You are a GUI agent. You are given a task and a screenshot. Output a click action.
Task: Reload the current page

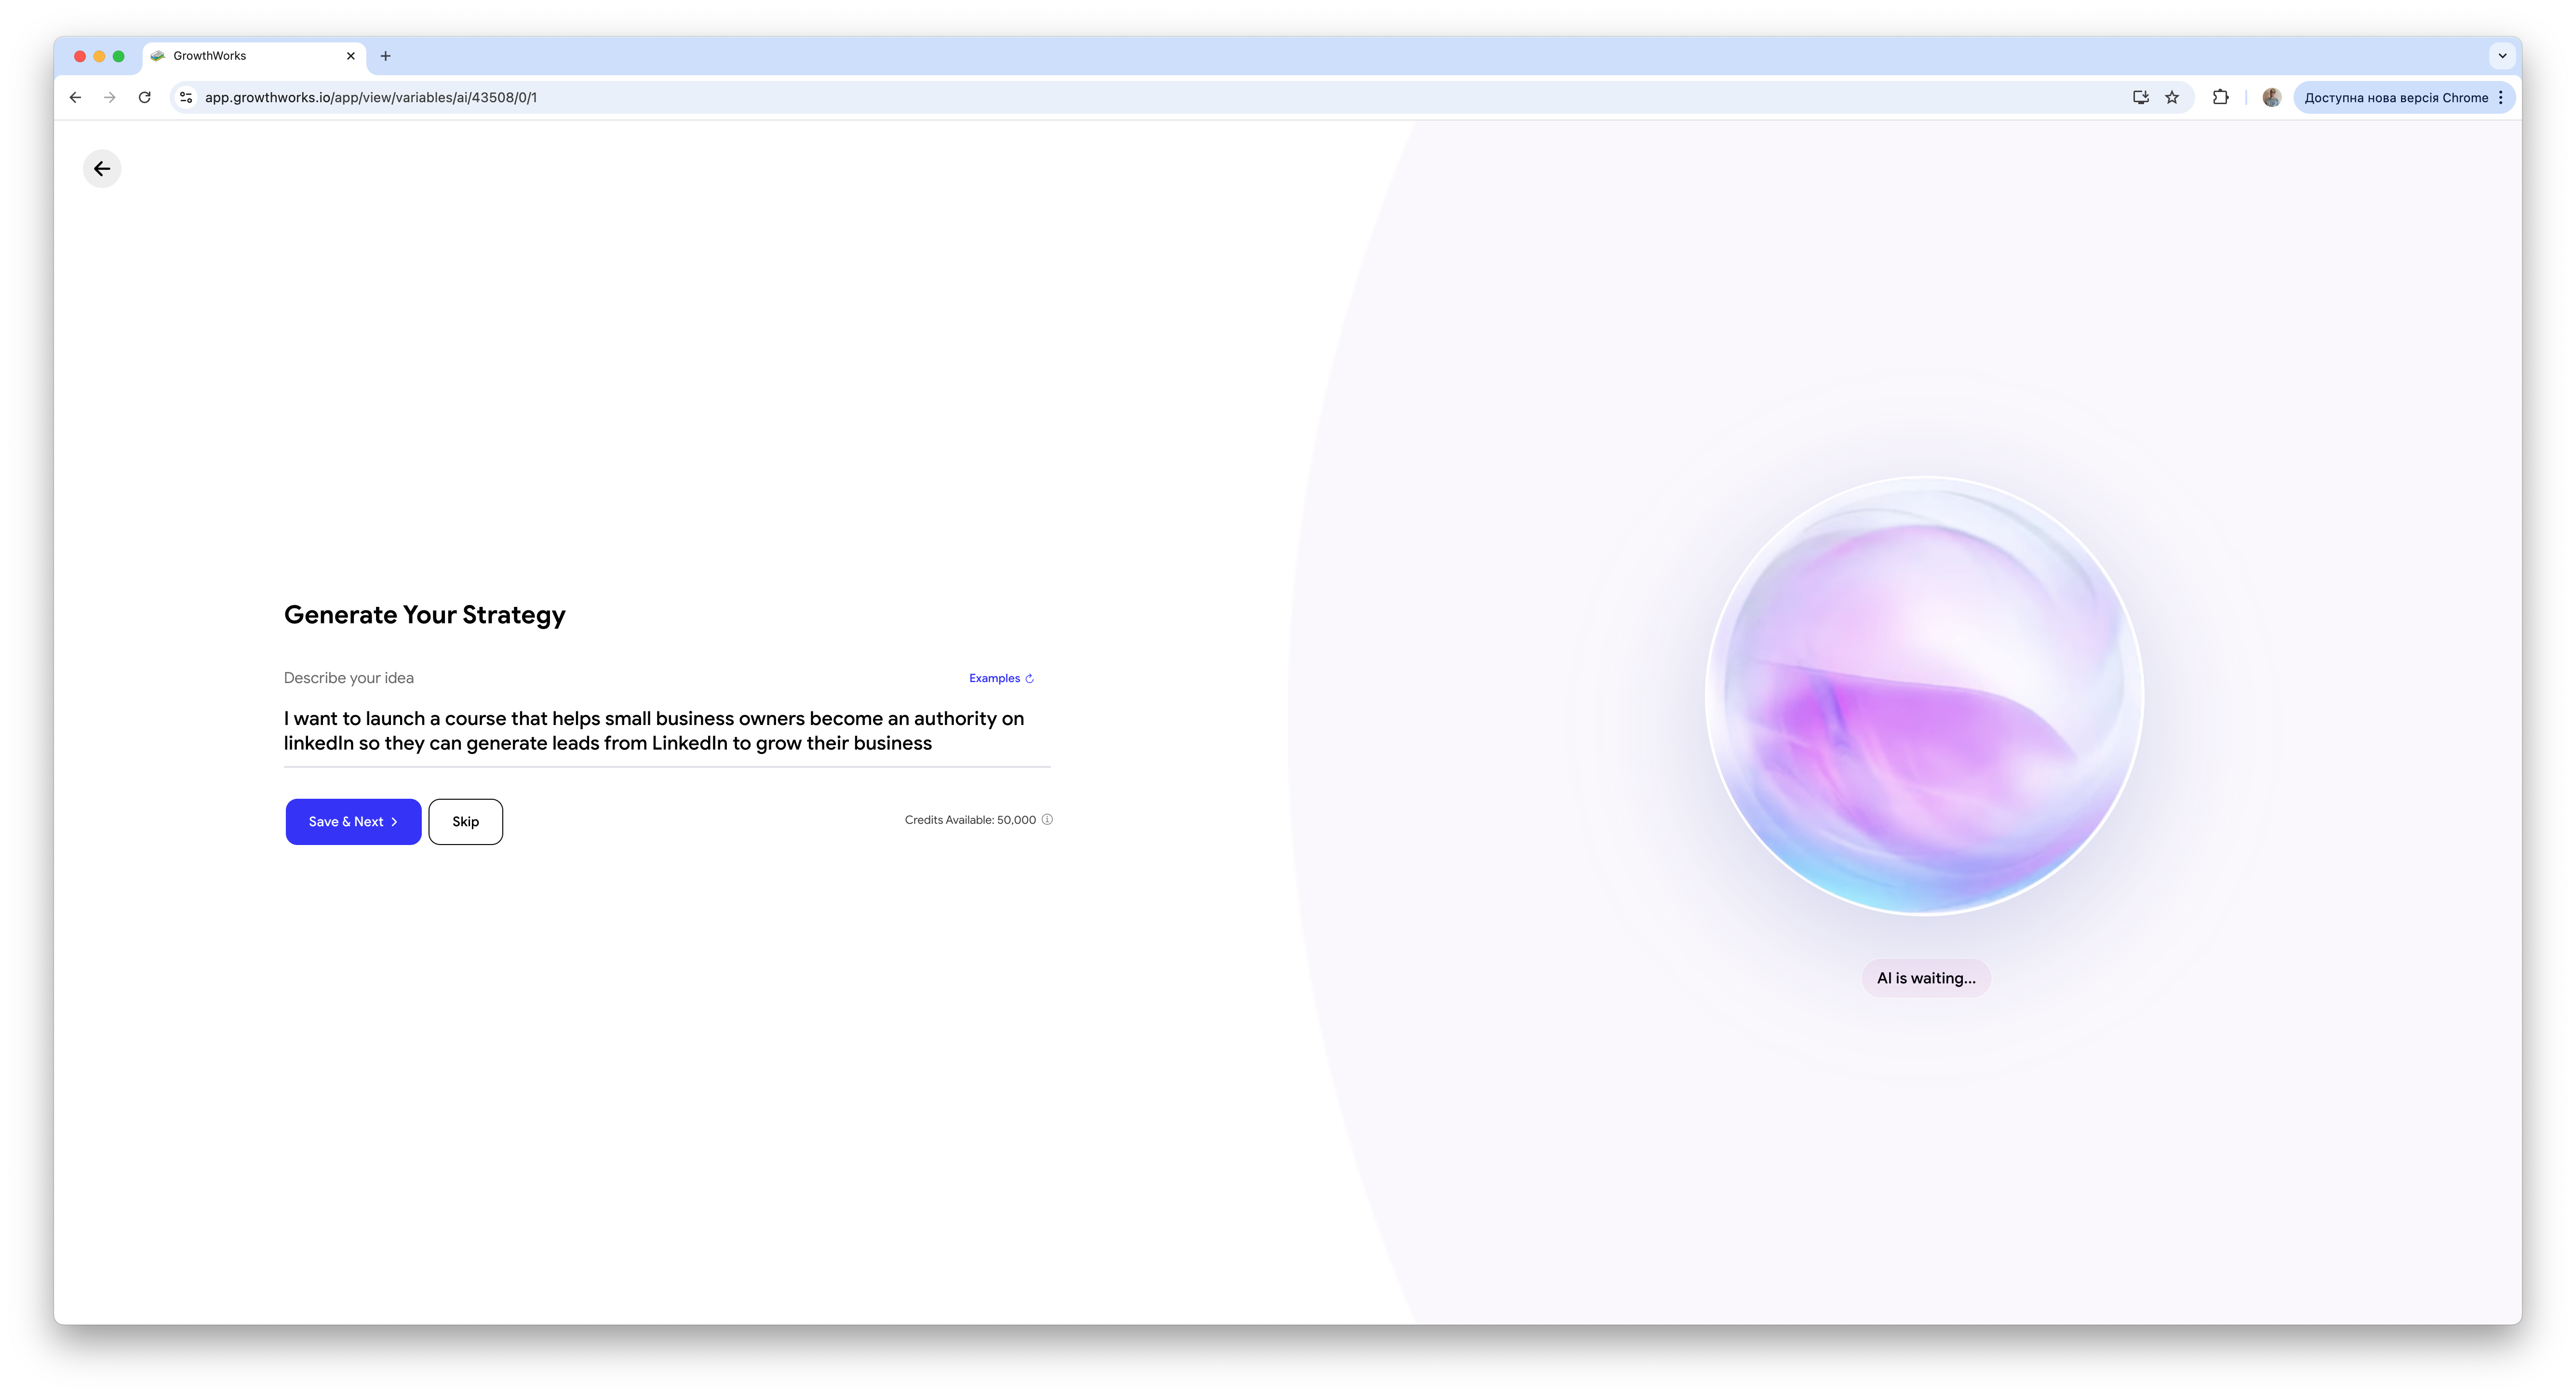click(145, 97)
